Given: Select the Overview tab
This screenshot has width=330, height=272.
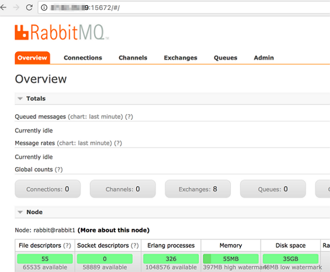Looking at the screenshot, I should (32, 58).
